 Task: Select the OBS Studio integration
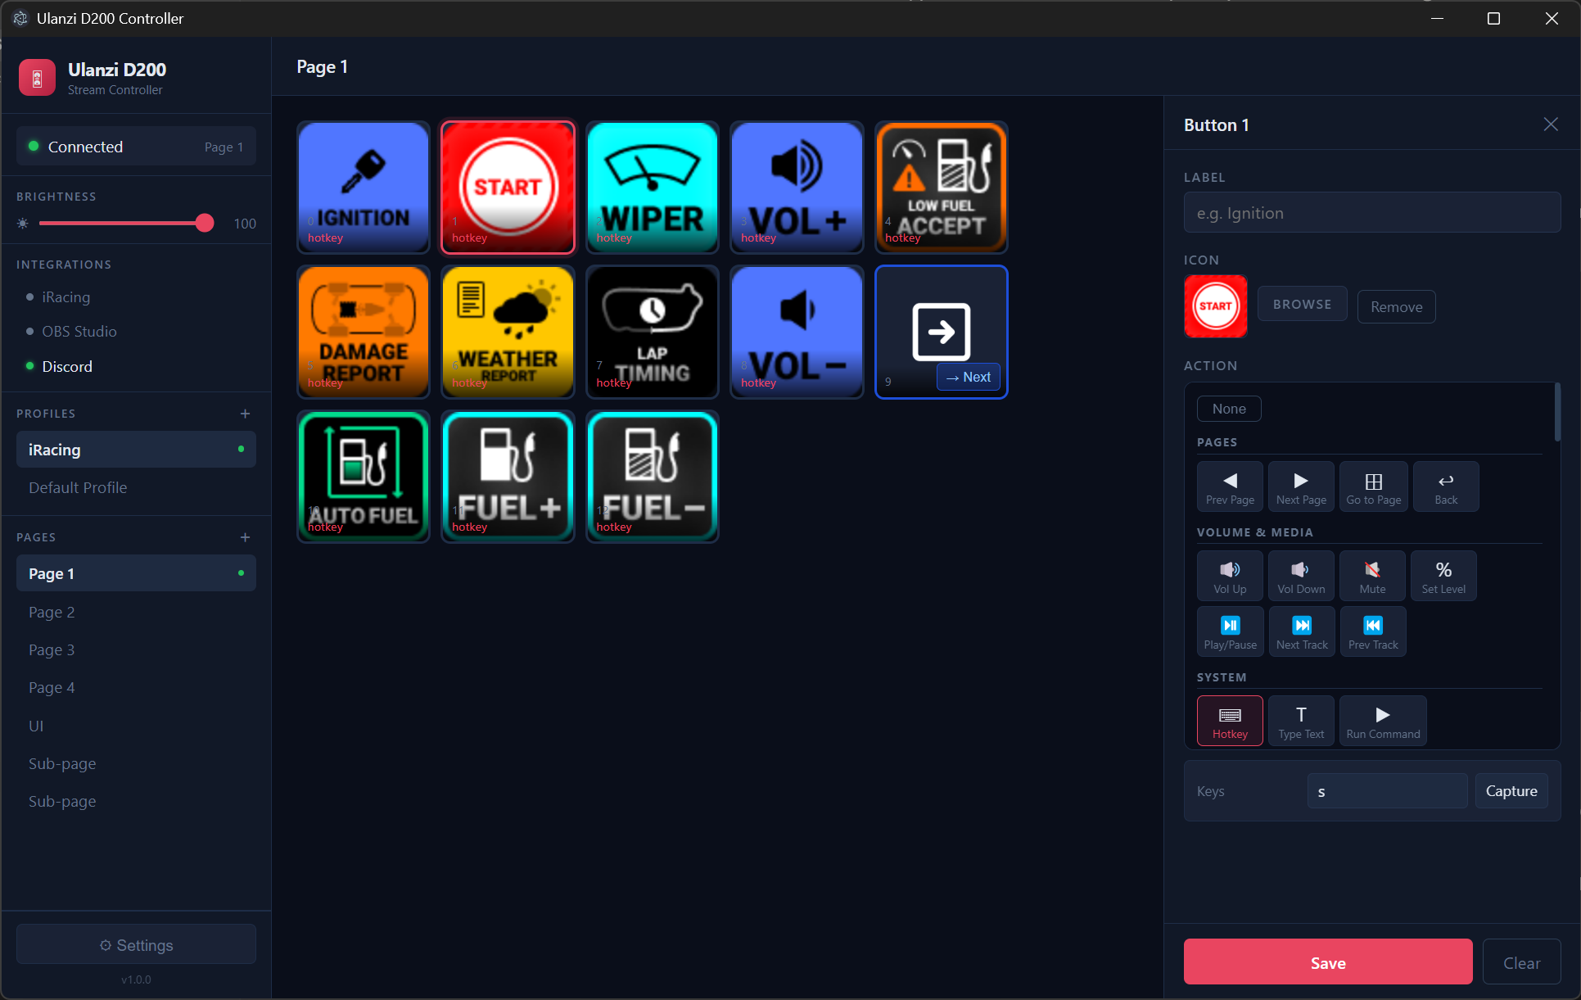tap(79, 332)
